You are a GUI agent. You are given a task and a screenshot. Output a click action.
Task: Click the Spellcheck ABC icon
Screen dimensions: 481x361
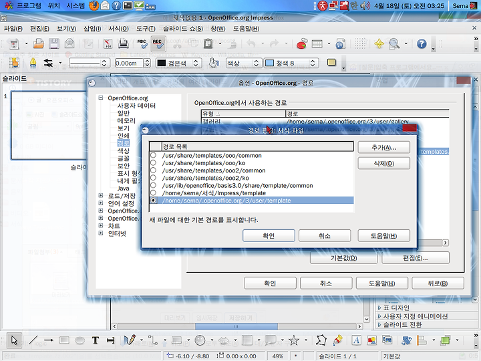(142, 44)
